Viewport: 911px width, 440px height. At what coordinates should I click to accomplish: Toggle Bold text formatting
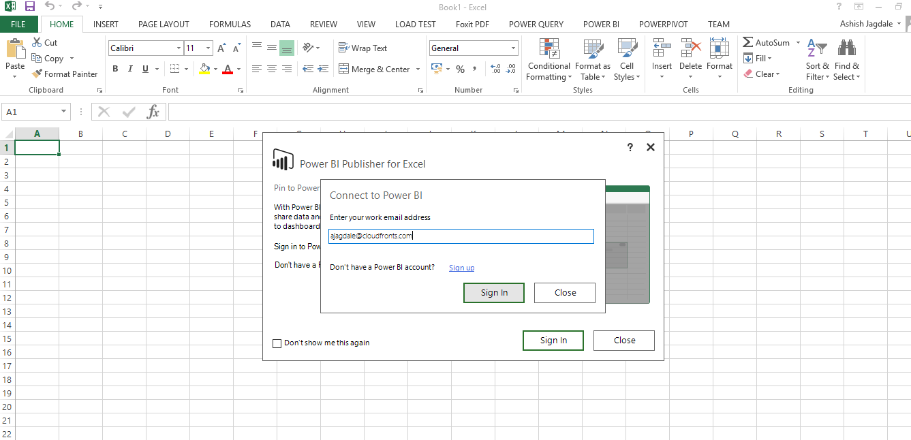[115, 69]
